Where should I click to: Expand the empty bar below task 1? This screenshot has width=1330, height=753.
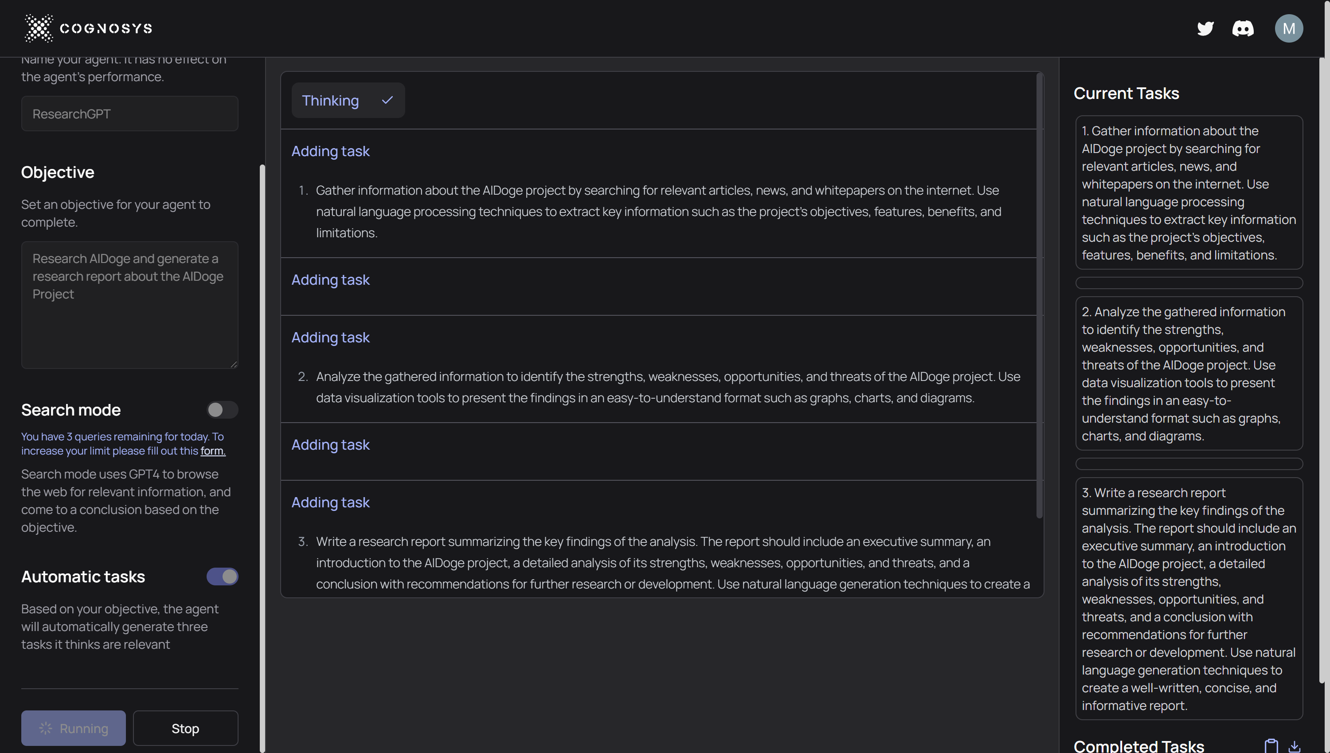point(1189,283)
